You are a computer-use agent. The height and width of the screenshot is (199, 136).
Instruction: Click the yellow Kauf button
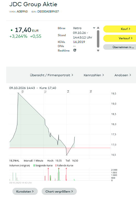(x=120, y=29)
